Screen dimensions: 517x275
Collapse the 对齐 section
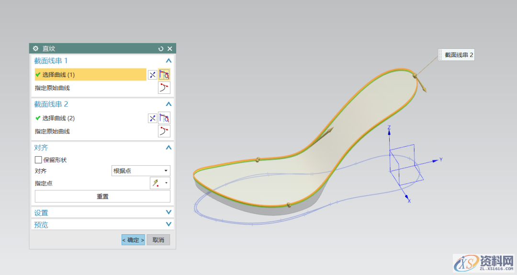pos(168,148)
